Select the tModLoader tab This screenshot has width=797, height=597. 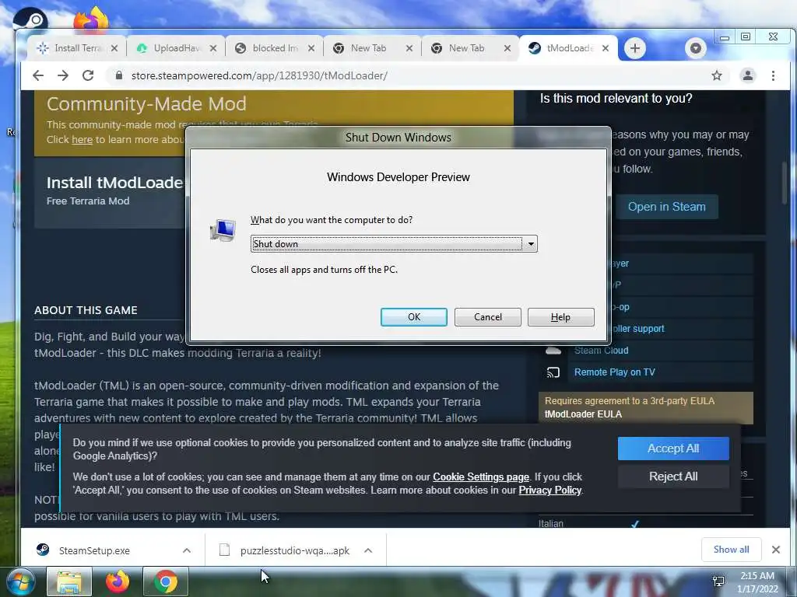(x=567, y=48)
